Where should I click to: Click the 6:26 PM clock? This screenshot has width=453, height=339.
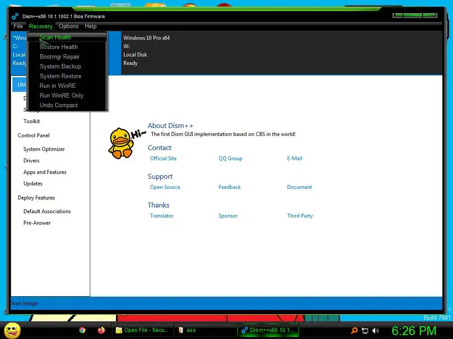[x=414, y=331]
